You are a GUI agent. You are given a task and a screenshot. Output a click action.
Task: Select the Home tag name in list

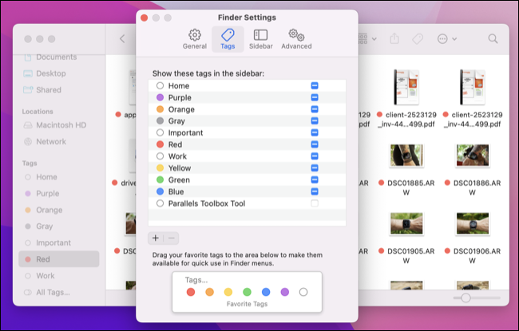point(179,86)
